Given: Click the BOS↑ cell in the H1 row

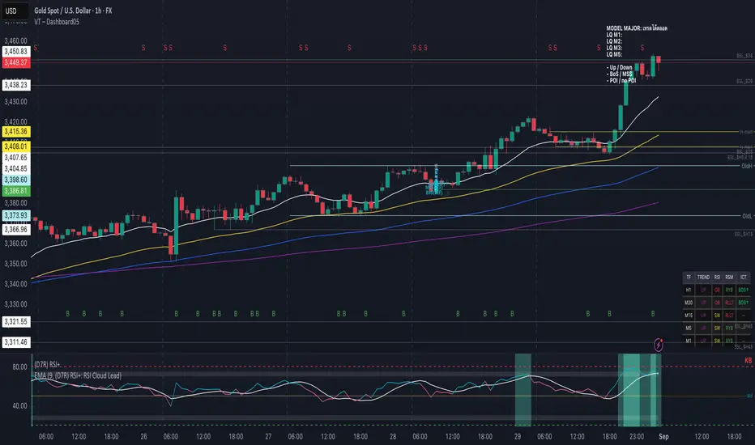Looking at the screenshot, I should pos(743,290).
